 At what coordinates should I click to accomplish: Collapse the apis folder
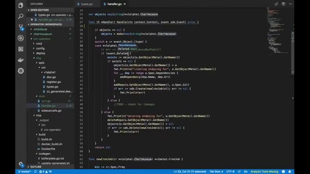pos(41,63)
